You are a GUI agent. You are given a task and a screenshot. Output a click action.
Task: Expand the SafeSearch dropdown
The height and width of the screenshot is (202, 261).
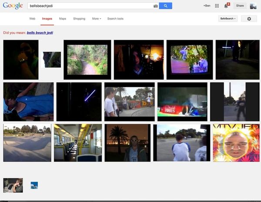coord(228,19)
